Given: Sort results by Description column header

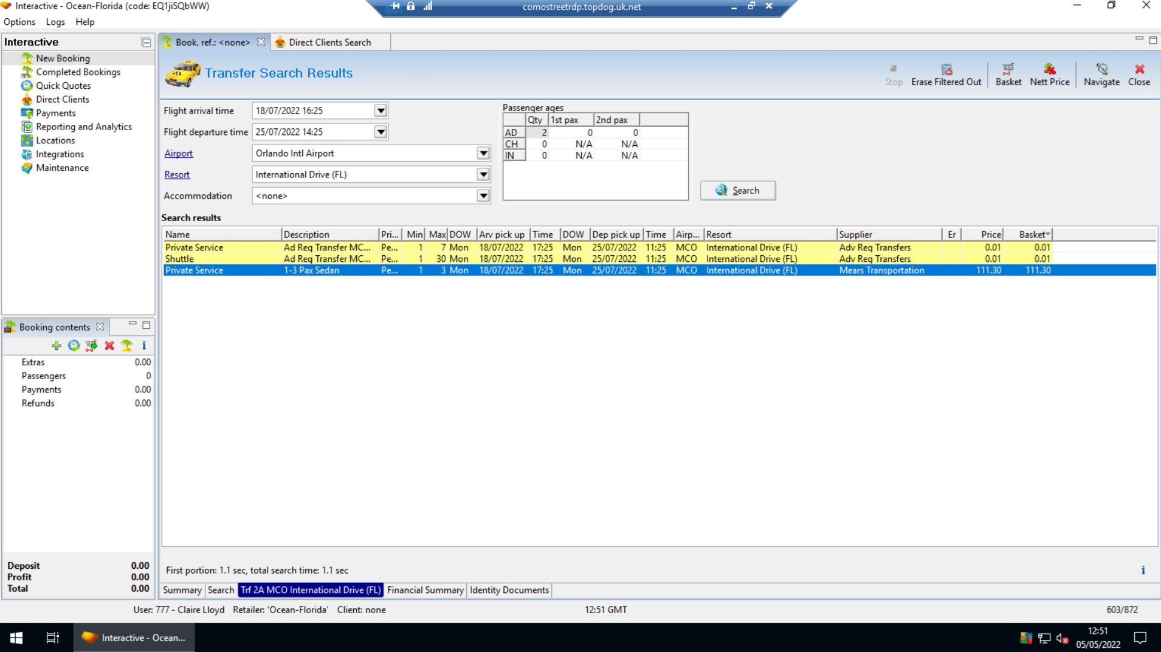Looking at the screenshot, I should coord(329,235).
